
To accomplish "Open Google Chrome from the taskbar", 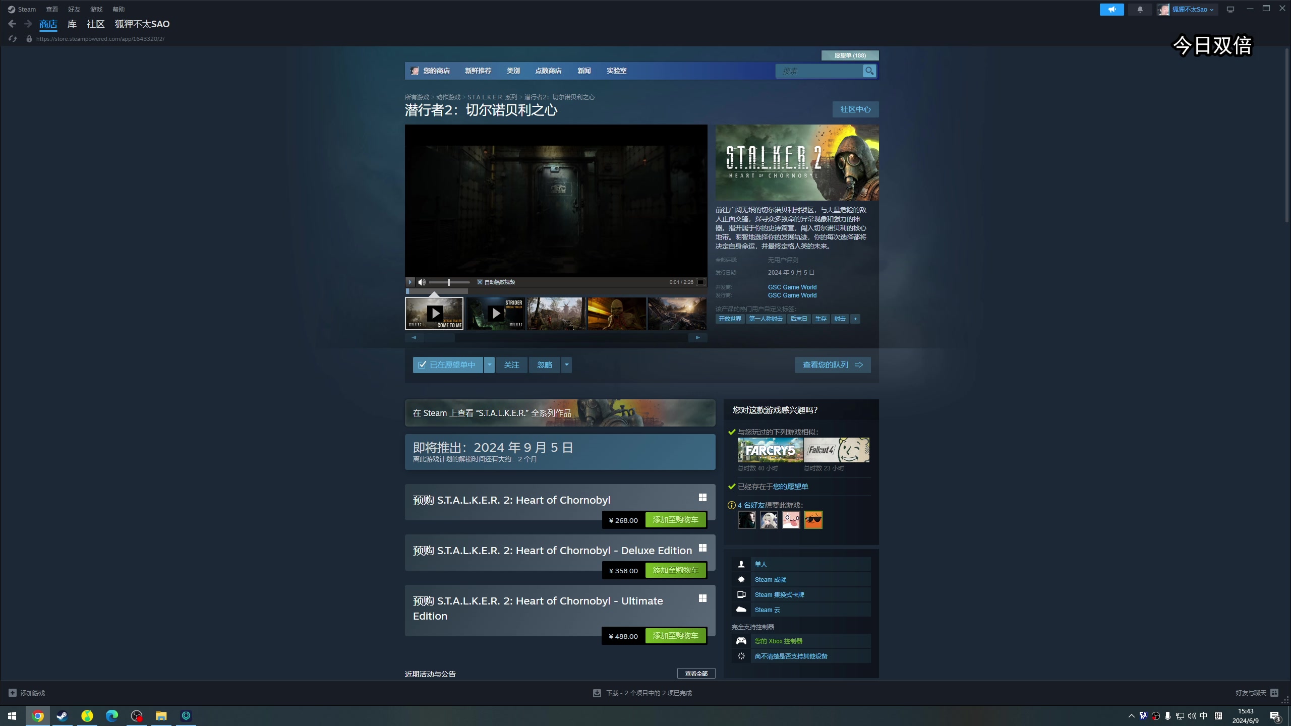I will point(38,716).
